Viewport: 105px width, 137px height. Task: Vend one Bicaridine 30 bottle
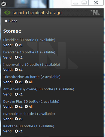(x=19, y=45)
